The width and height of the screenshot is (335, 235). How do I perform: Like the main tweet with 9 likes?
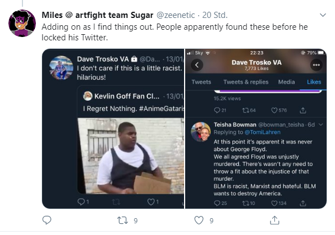pyautogui.click(x=199, y=220)
